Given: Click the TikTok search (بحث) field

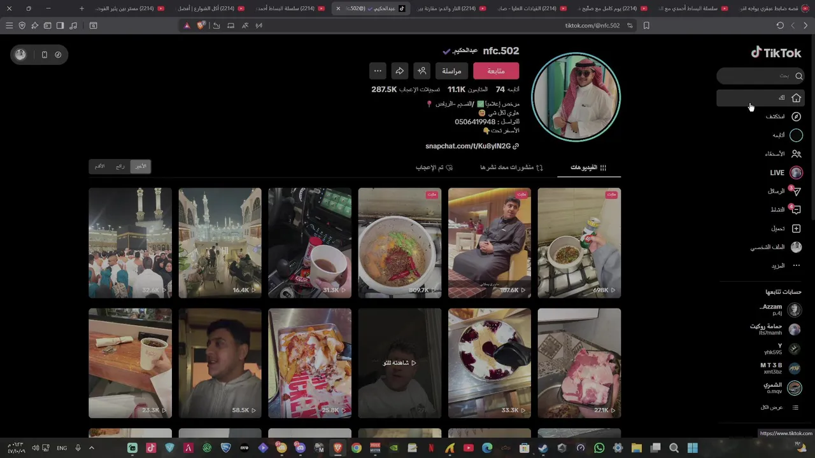Looking at the screenshot, I should (x=760, y=76).
